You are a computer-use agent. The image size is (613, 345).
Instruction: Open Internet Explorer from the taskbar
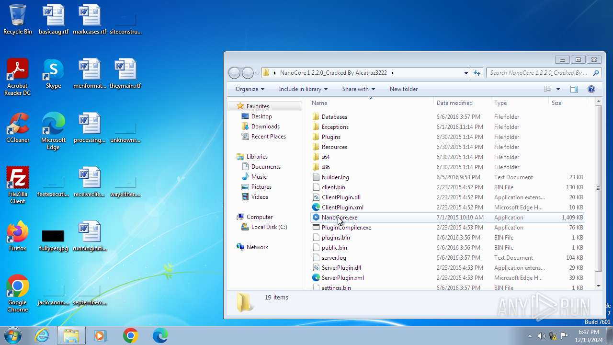pos(42,335)
